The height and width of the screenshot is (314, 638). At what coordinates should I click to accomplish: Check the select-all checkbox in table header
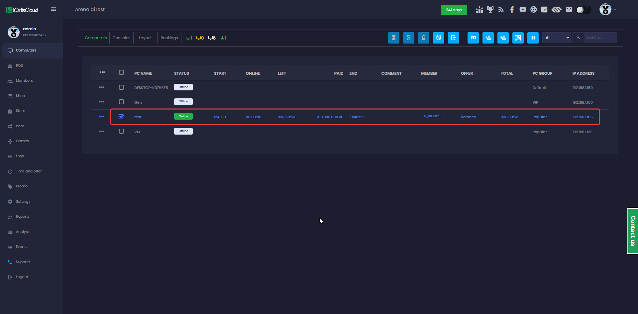[121, 73]
